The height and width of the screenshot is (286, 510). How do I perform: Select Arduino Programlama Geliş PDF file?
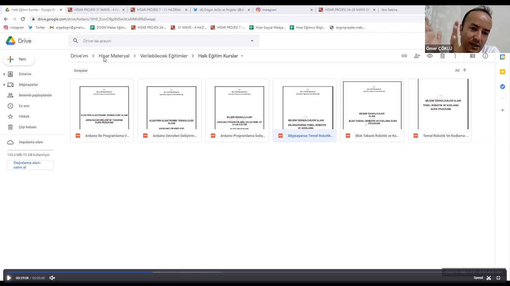[237, 110]
